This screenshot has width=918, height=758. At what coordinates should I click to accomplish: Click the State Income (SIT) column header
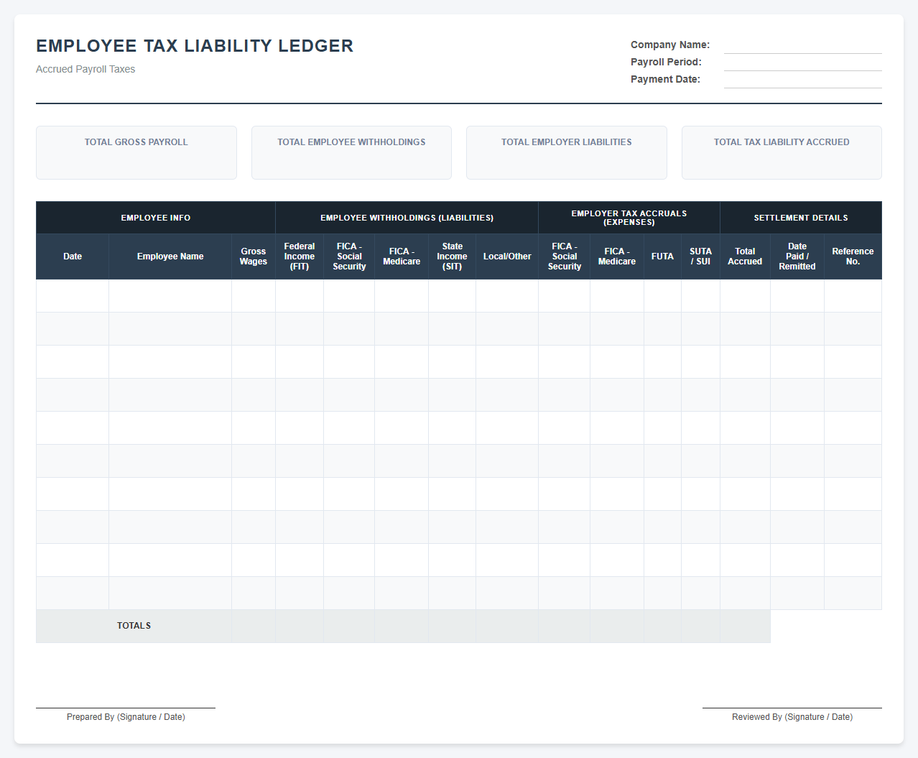(453, 256)
